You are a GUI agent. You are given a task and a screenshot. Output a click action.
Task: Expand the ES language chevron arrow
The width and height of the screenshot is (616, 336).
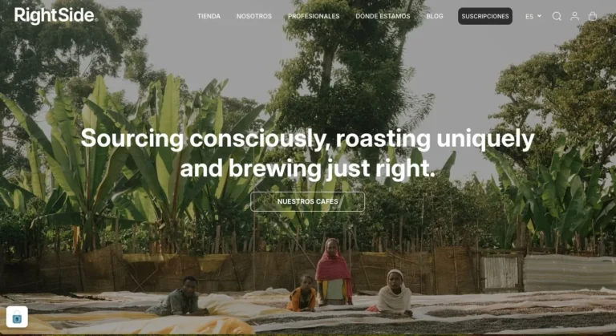(x=539, y=16)
